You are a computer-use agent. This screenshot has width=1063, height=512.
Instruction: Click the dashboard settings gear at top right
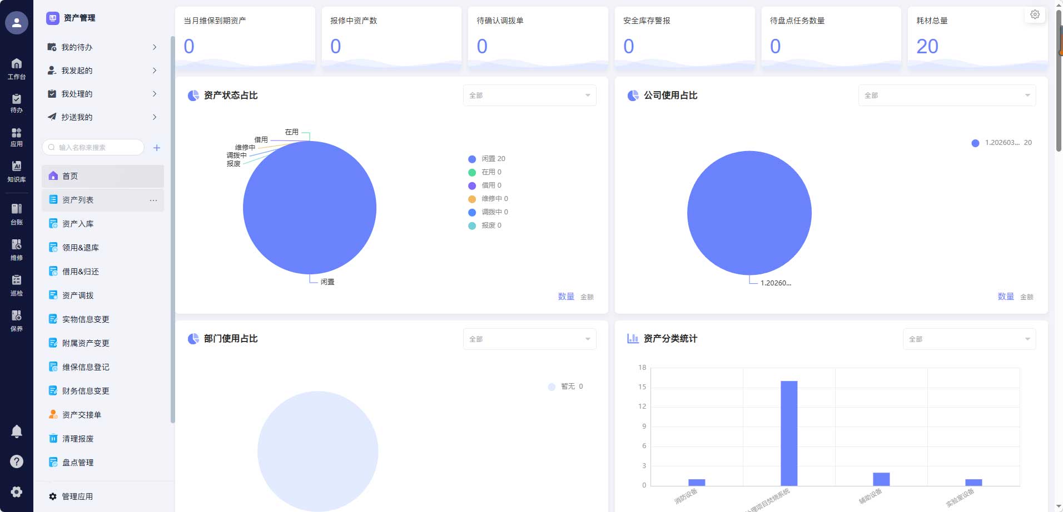[x=1035, y=15]
